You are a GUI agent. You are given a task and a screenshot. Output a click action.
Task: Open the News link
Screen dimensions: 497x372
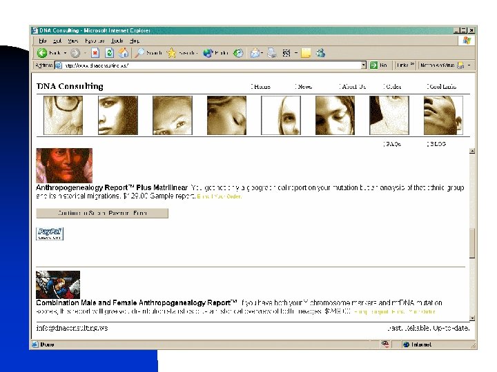(304, 87)
